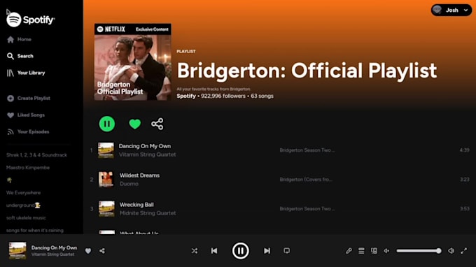Share the Bridgerton playlist
476x267 pixels.
click(157, 124)
